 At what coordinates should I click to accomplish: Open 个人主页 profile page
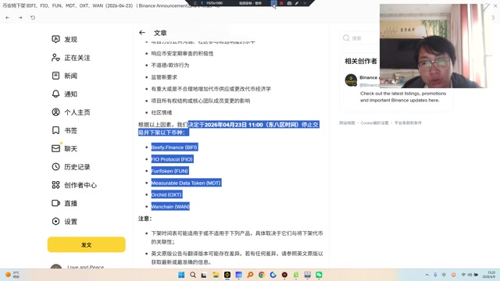click(71, 112)
